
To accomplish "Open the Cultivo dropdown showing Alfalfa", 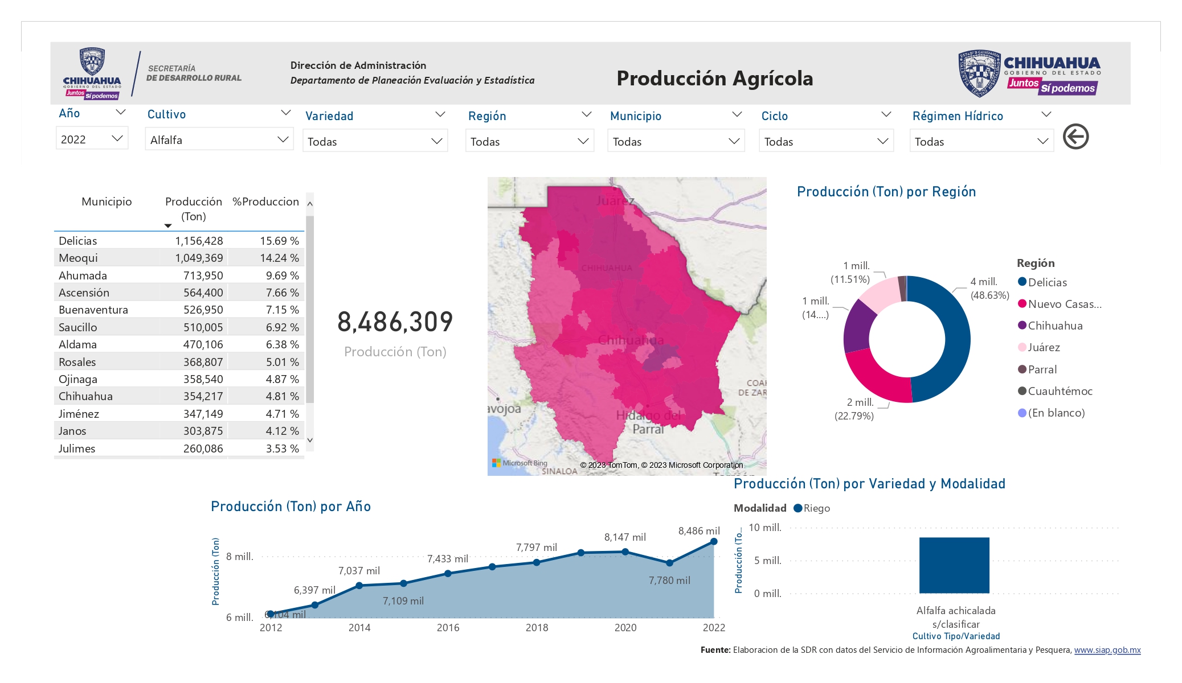I will click(219, 139).
